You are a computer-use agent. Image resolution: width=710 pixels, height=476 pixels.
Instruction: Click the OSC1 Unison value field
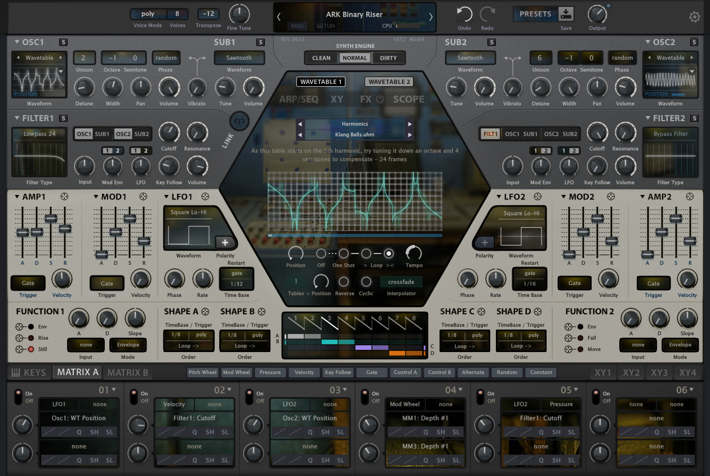(84, 57)
